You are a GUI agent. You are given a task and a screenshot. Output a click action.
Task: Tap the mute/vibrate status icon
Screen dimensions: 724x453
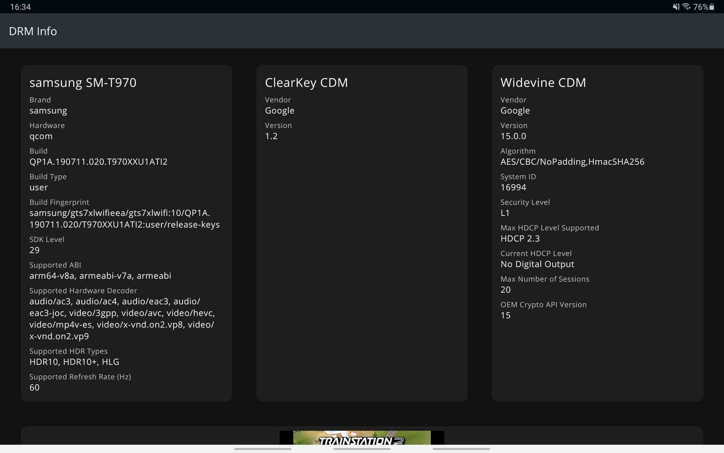676,7
